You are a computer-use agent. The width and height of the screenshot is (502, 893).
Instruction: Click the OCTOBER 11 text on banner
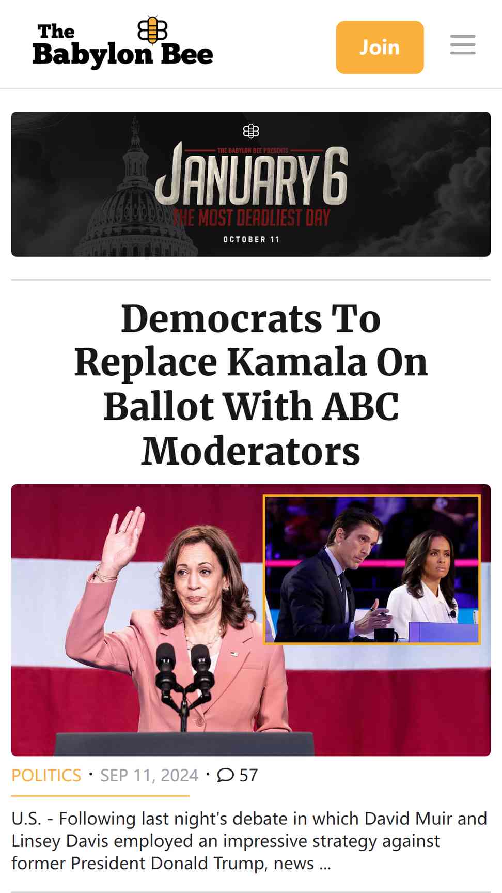click(x=251, y=239)
